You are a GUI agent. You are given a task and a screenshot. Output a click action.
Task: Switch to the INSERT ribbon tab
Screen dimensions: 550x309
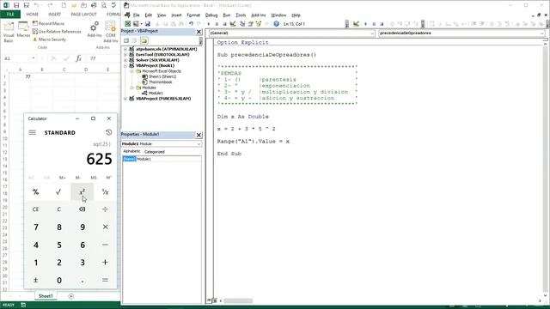[x=54, y=15]
